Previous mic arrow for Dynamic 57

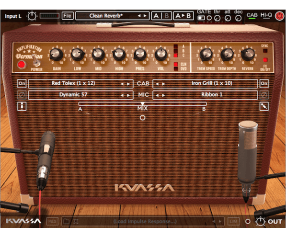point(122,95)
